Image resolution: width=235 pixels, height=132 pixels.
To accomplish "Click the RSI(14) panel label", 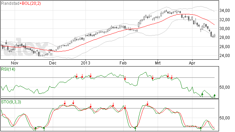I will pyautogui.click(x=8, y=69).
